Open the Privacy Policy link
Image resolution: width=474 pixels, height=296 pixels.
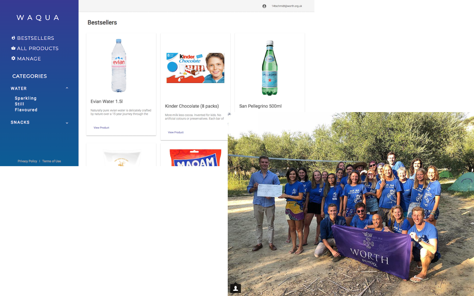(27, 161)
